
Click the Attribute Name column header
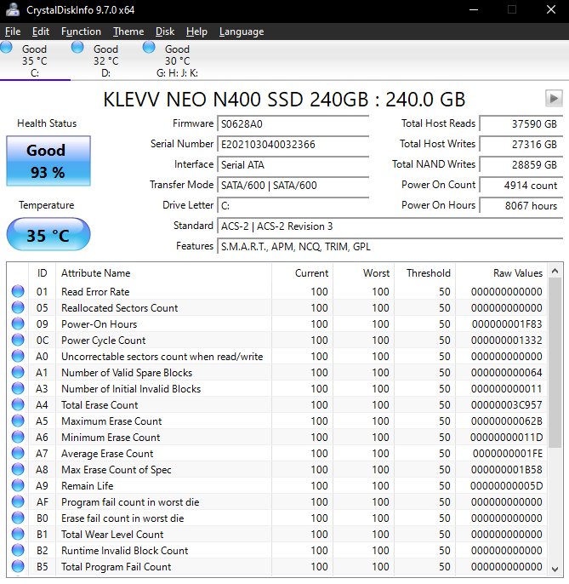point(164,273)
